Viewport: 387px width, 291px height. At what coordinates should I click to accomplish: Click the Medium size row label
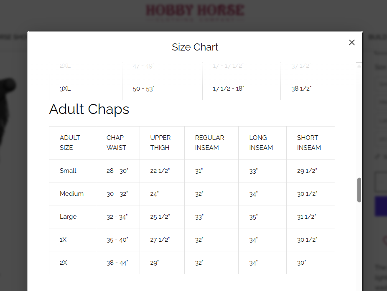71,194
